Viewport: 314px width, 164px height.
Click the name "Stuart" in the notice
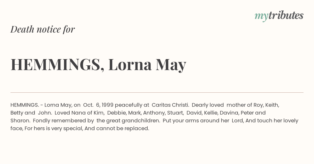[x=175, y=113]
